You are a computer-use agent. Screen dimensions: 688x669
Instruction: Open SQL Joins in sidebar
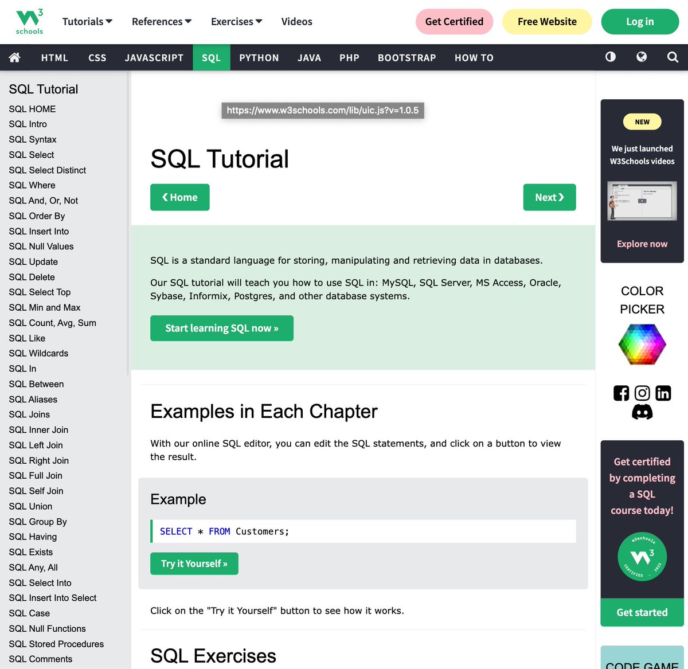29,414
